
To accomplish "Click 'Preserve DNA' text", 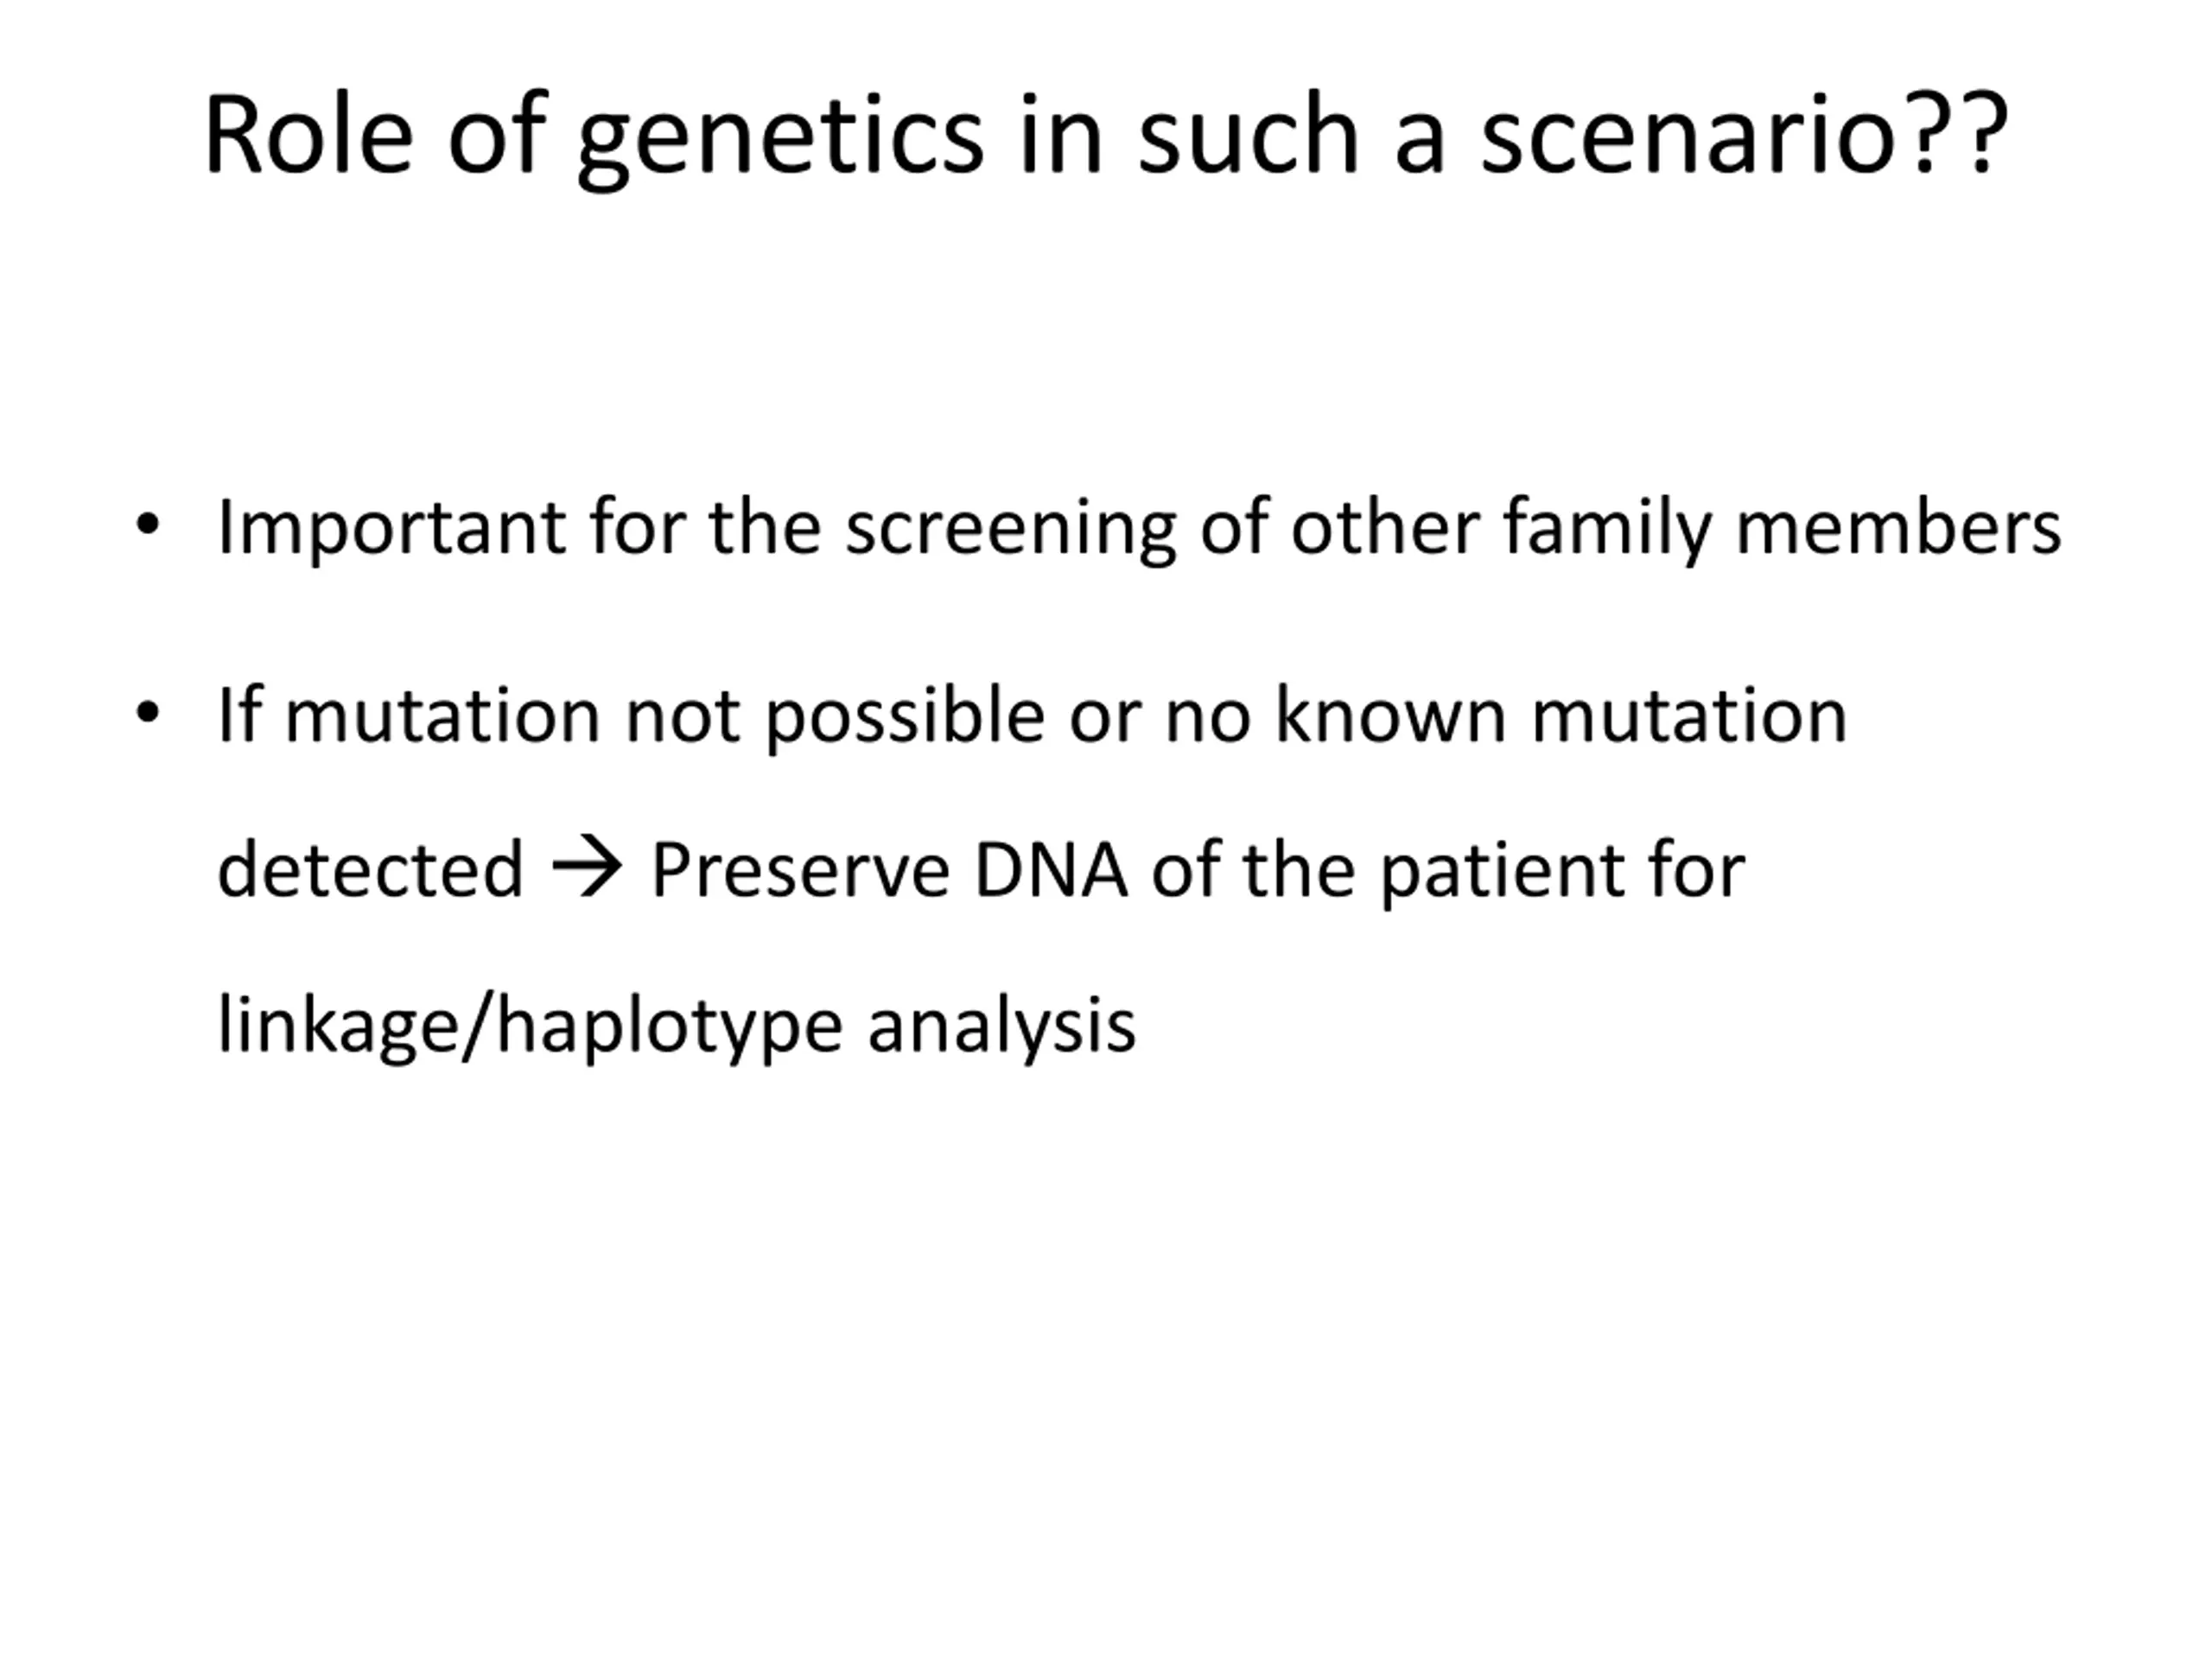I will (889, 869).
